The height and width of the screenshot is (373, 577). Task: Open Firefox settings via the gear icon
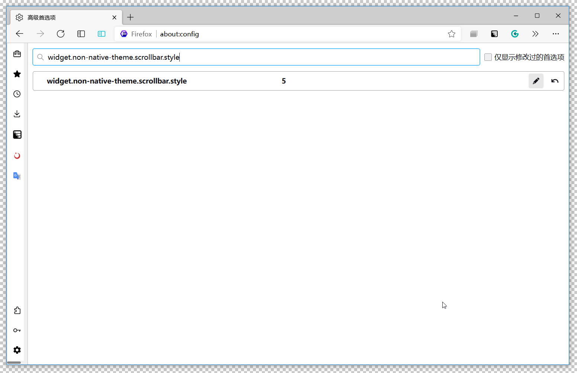click(x=17, y=350)
